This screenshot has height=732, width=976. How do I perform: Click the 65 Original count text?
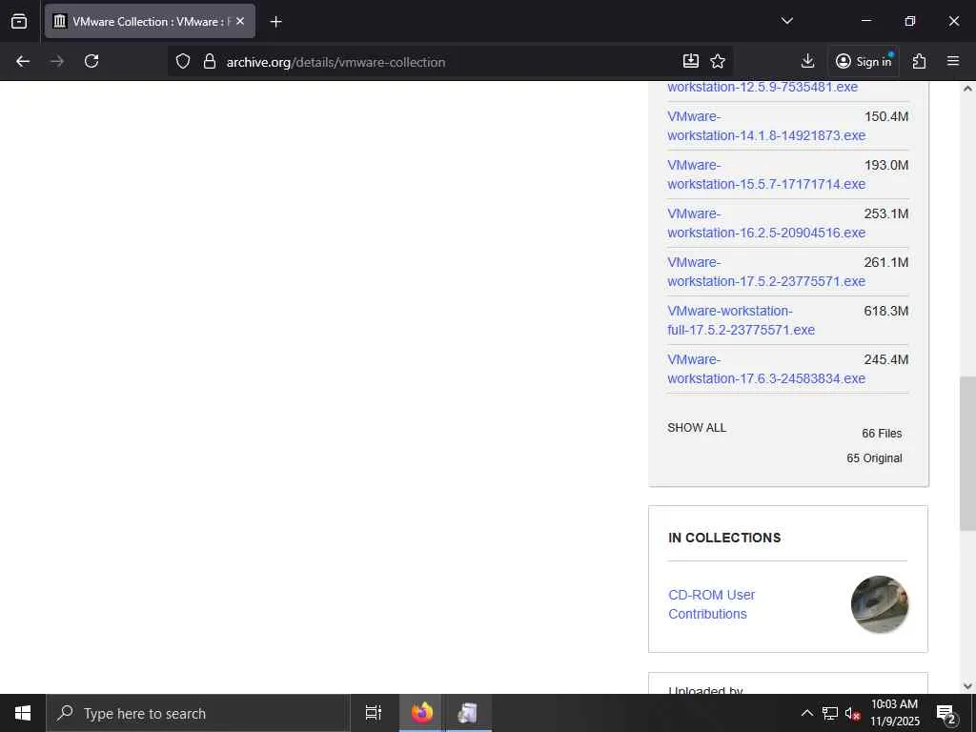coord(874,458)
